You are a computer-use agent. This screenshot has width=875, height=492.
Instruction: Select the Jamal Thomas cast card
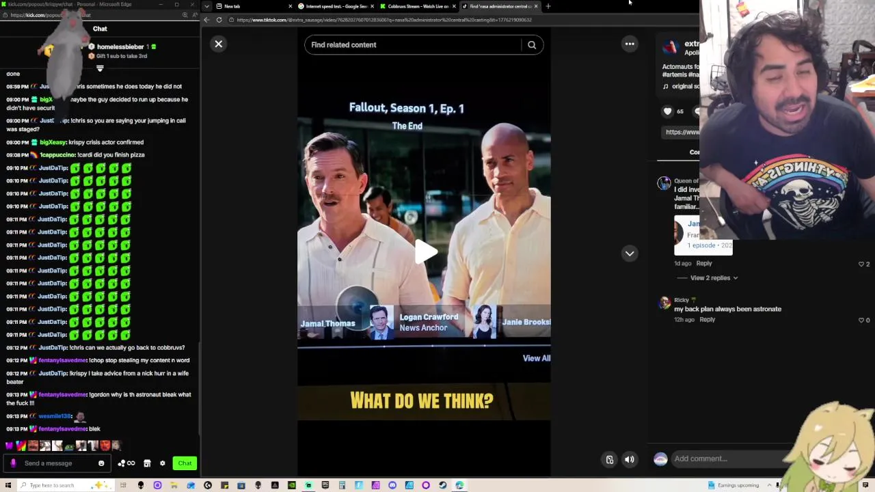point(328,323)
